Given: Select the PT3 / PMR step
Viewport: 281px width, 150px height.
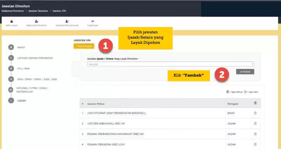Looking at the screenshot, I should (12, 69).
